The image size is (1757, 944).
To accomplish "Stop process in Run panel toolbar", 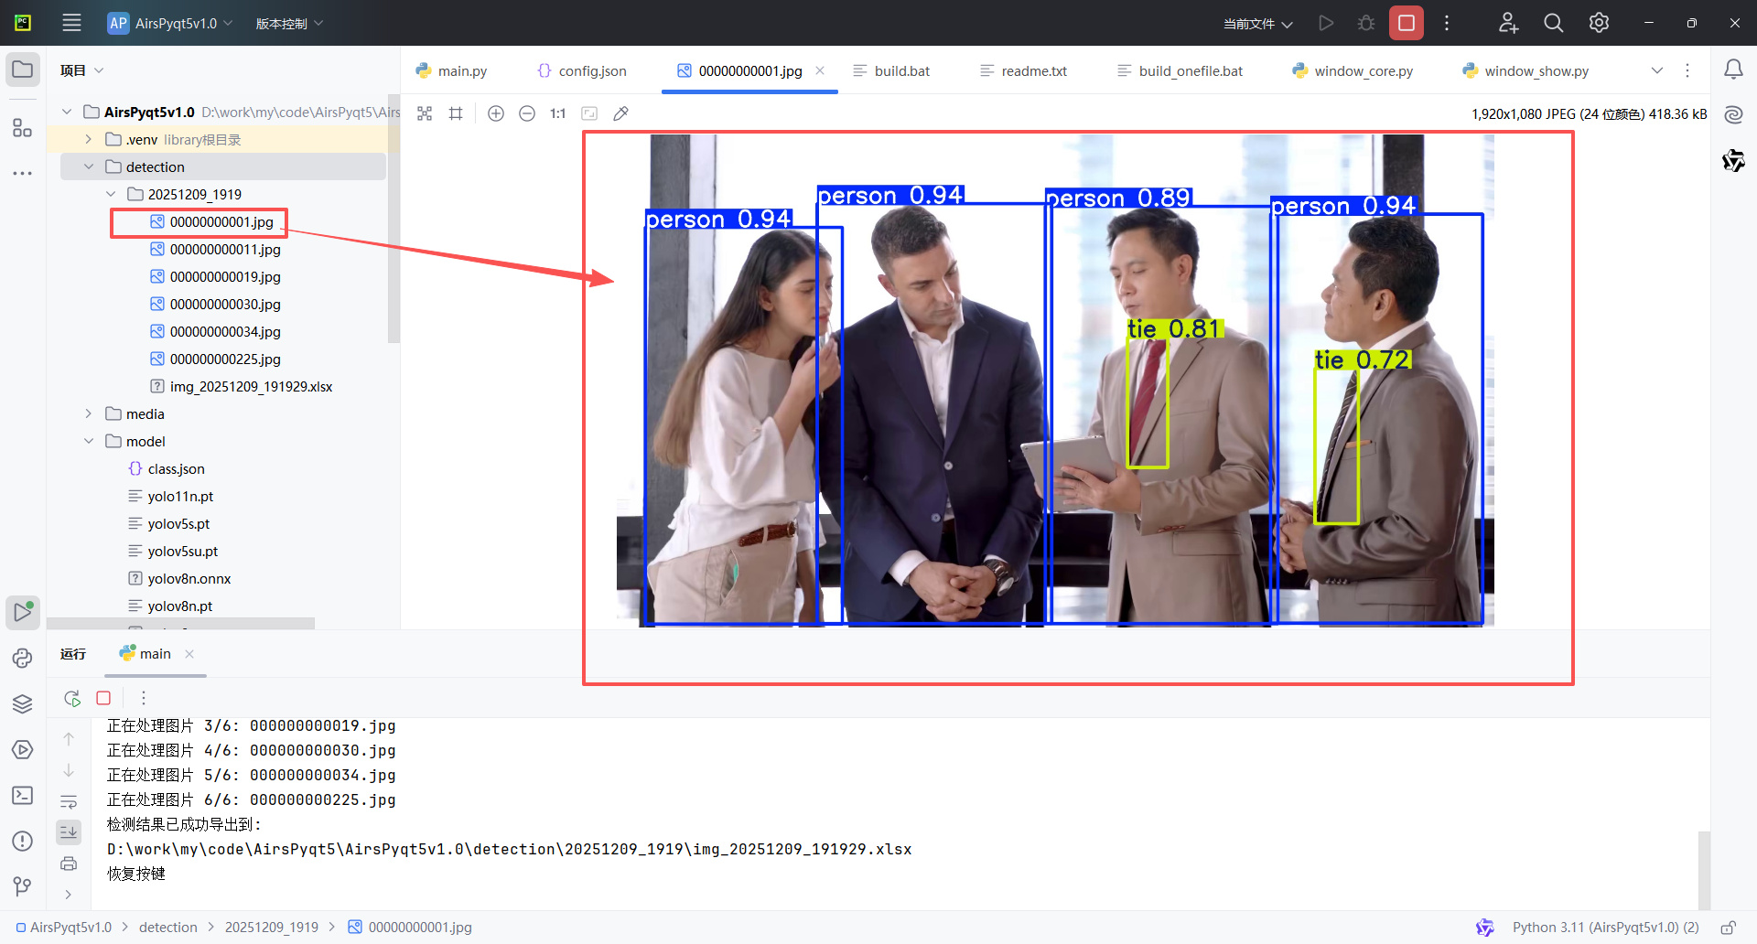I will [103, 698].
